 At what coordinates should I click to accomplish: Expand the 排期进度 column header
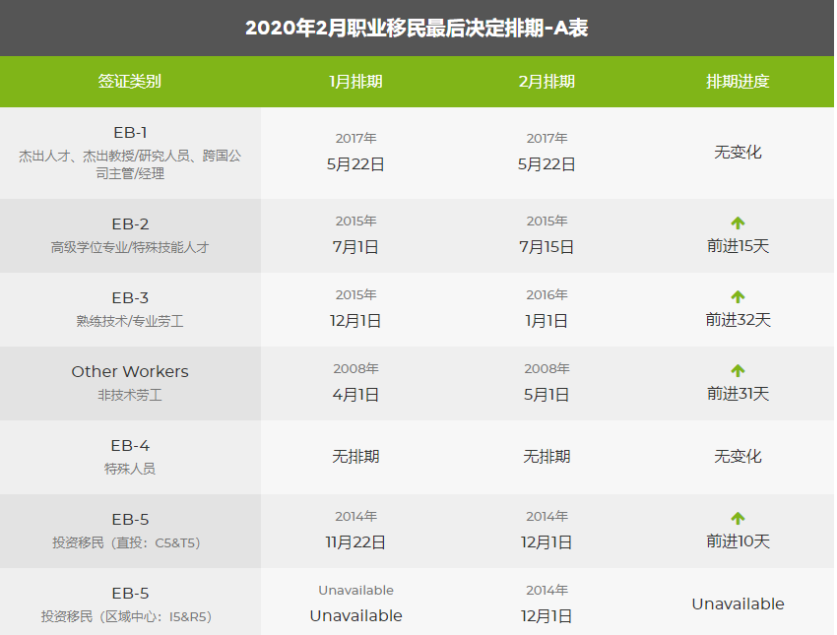[x=738, y=82]
